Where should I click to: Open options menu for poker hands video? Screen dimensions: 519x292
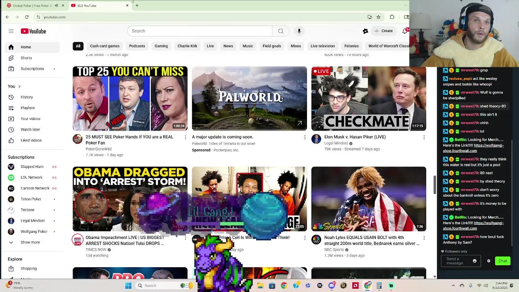185,137
